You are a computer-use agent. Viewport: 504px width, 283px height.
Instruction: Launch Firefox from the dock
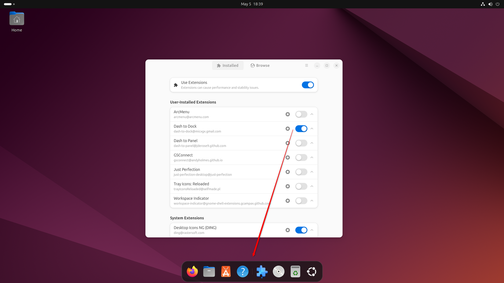tap(192, 271)
